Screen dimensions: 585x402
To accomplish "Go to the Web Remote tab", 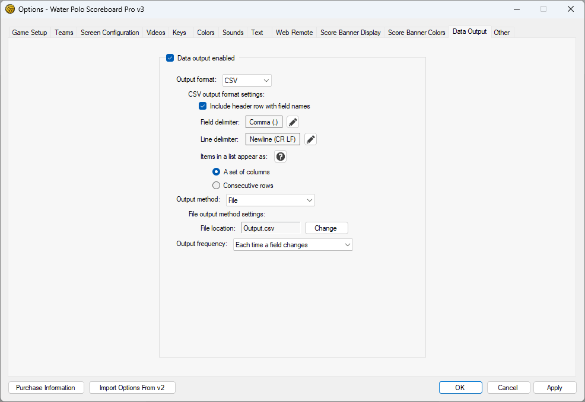I will click(294, 33).
